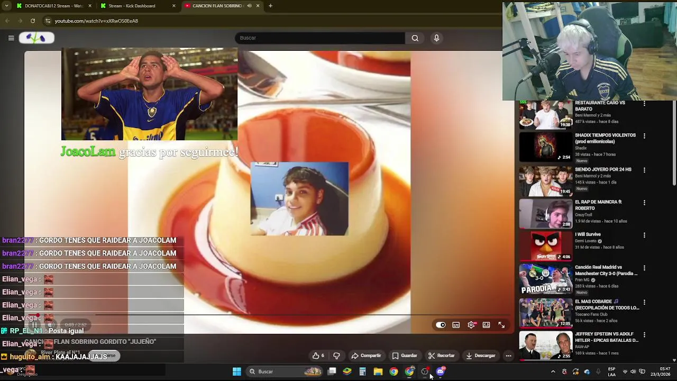
Task: Click the page vertical scrollbar
Action: pos(674,143)
